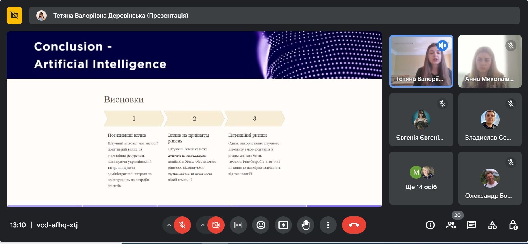Show the participants list
The height and width of the screenshot is (244, 528).
[451, 225]
